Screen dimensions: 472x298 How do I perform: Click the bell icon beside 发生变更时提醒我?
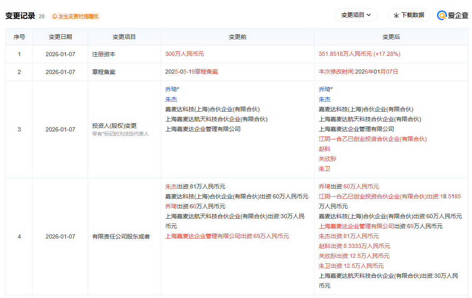(54, 16)
